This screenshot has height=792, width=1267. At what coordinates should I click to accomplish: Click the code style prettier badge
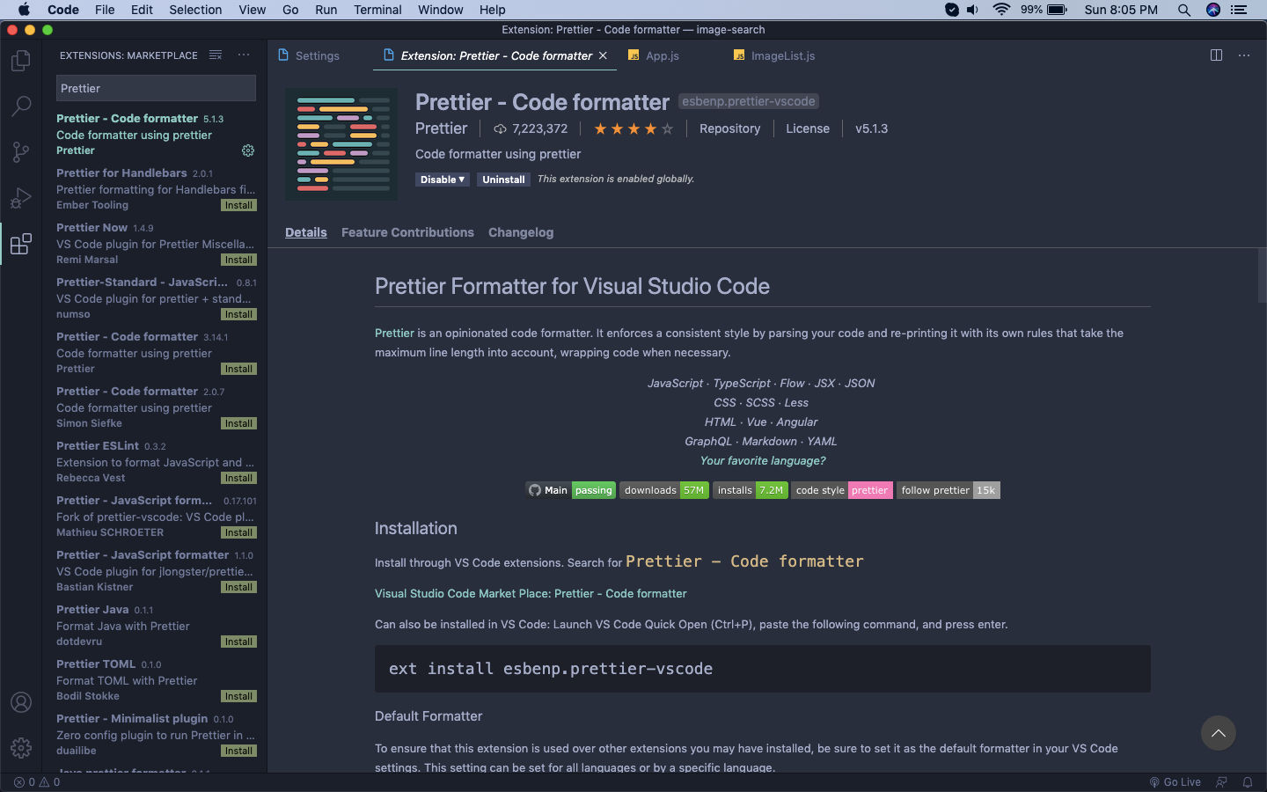[842, 490]
